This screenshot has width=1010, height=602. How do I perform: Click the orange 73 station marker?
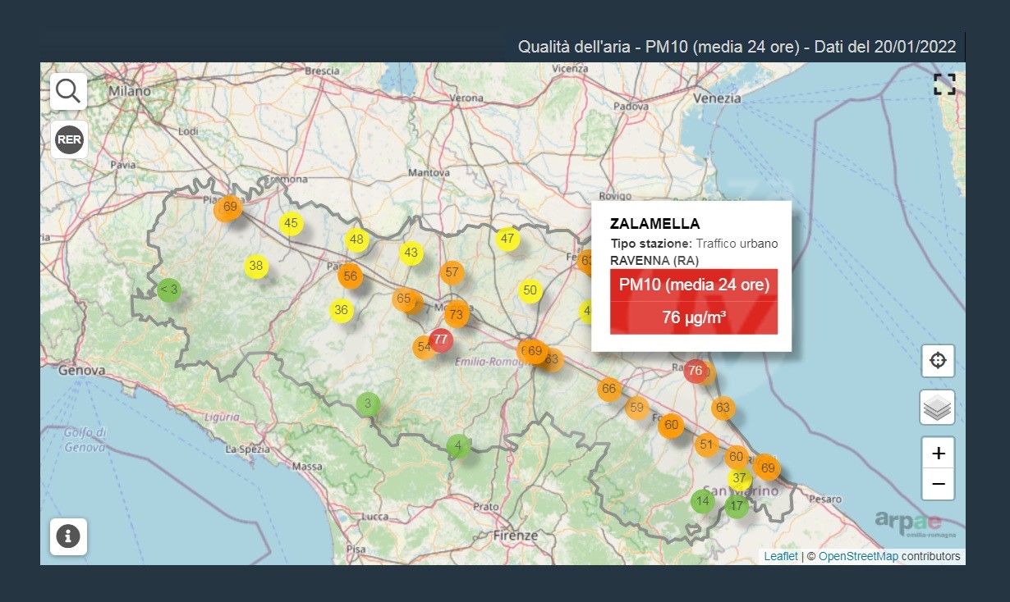(x=457, y=314)
